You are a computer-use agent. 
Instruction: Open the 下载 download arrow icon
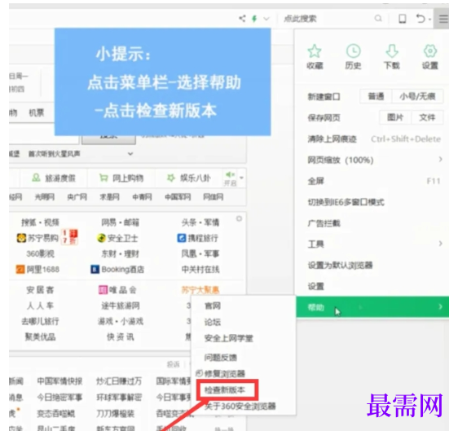click(x=392, y=51)
